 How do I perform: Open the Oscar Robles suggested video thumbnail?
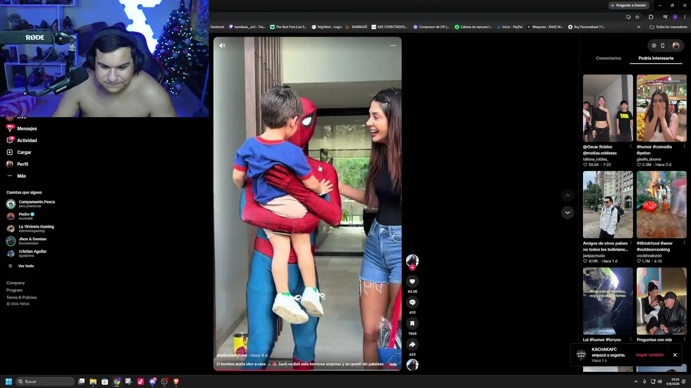(x=608, y=108)
